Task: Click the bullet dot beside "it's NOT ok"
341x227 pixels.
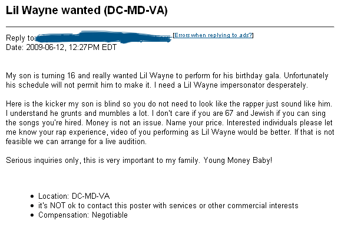Action: 32,206
